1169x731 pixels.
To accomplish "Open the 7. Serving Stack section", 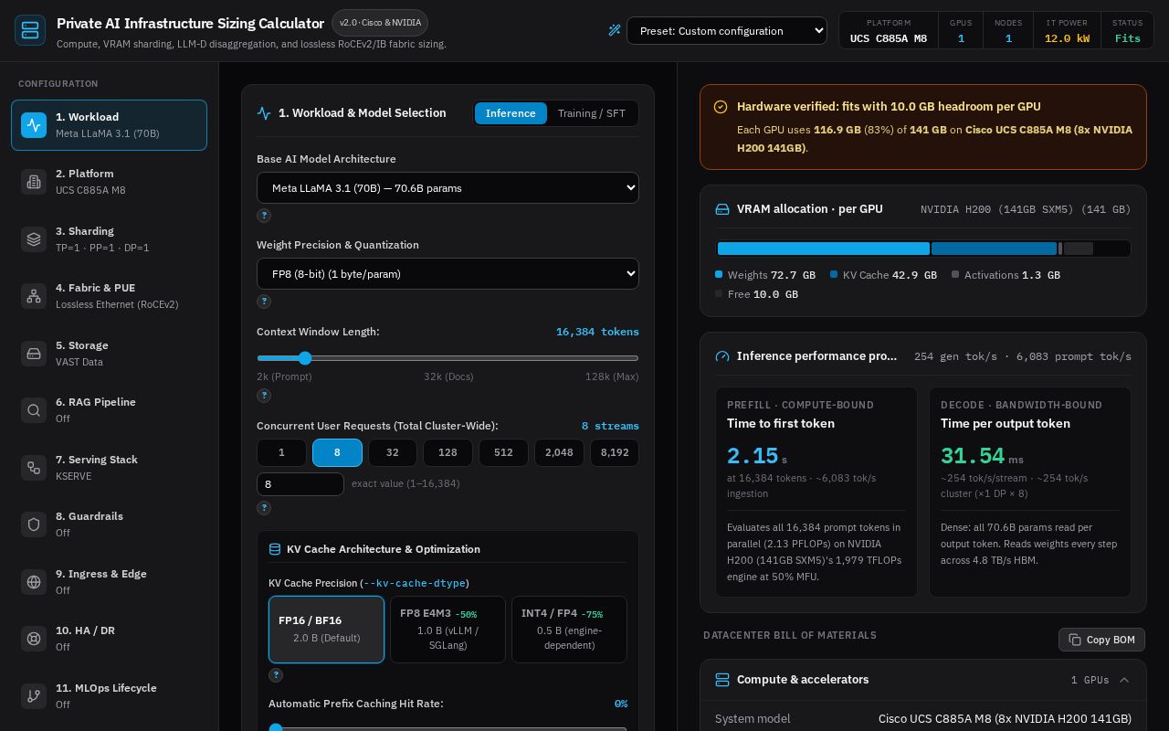I will point(109,468).
